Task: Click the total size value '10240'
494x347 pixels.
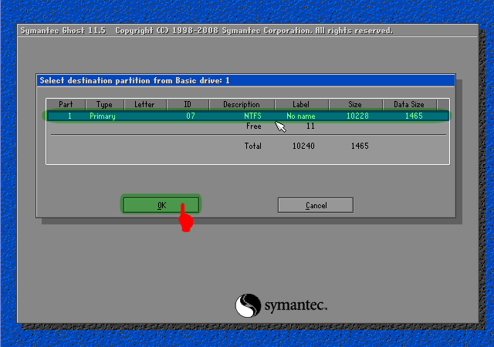Action: pyautogui.click(x=303, y=146)
